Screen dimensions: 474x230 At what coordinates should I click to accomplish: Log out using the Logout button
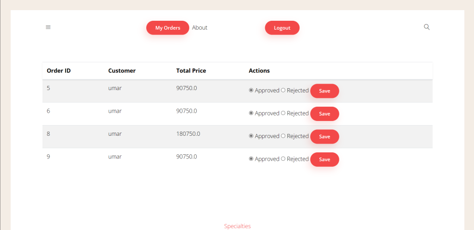click(x=282, y=28)
